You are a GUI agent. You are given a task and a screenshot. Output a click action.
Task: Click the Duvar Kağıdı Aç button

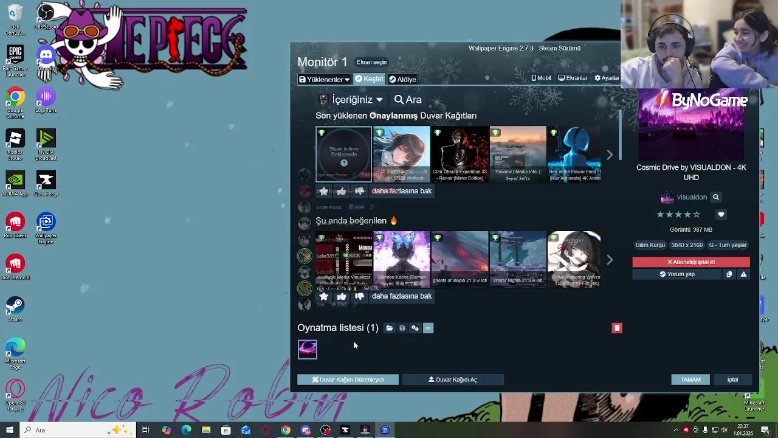453,380
